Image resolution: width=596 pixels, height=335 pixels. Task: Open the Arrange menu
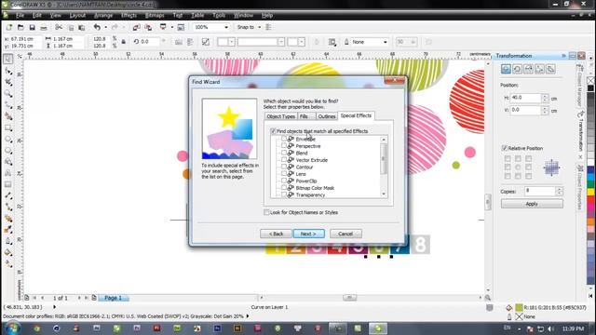[103, 16]
